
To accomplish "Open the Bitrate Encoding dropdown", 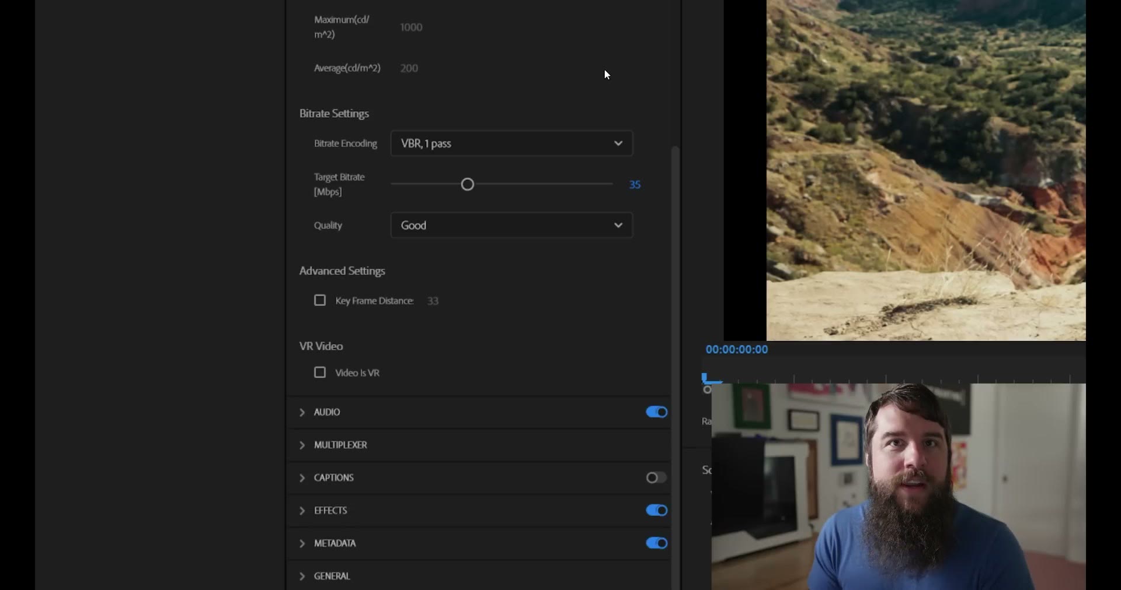I will pos(511,143).
